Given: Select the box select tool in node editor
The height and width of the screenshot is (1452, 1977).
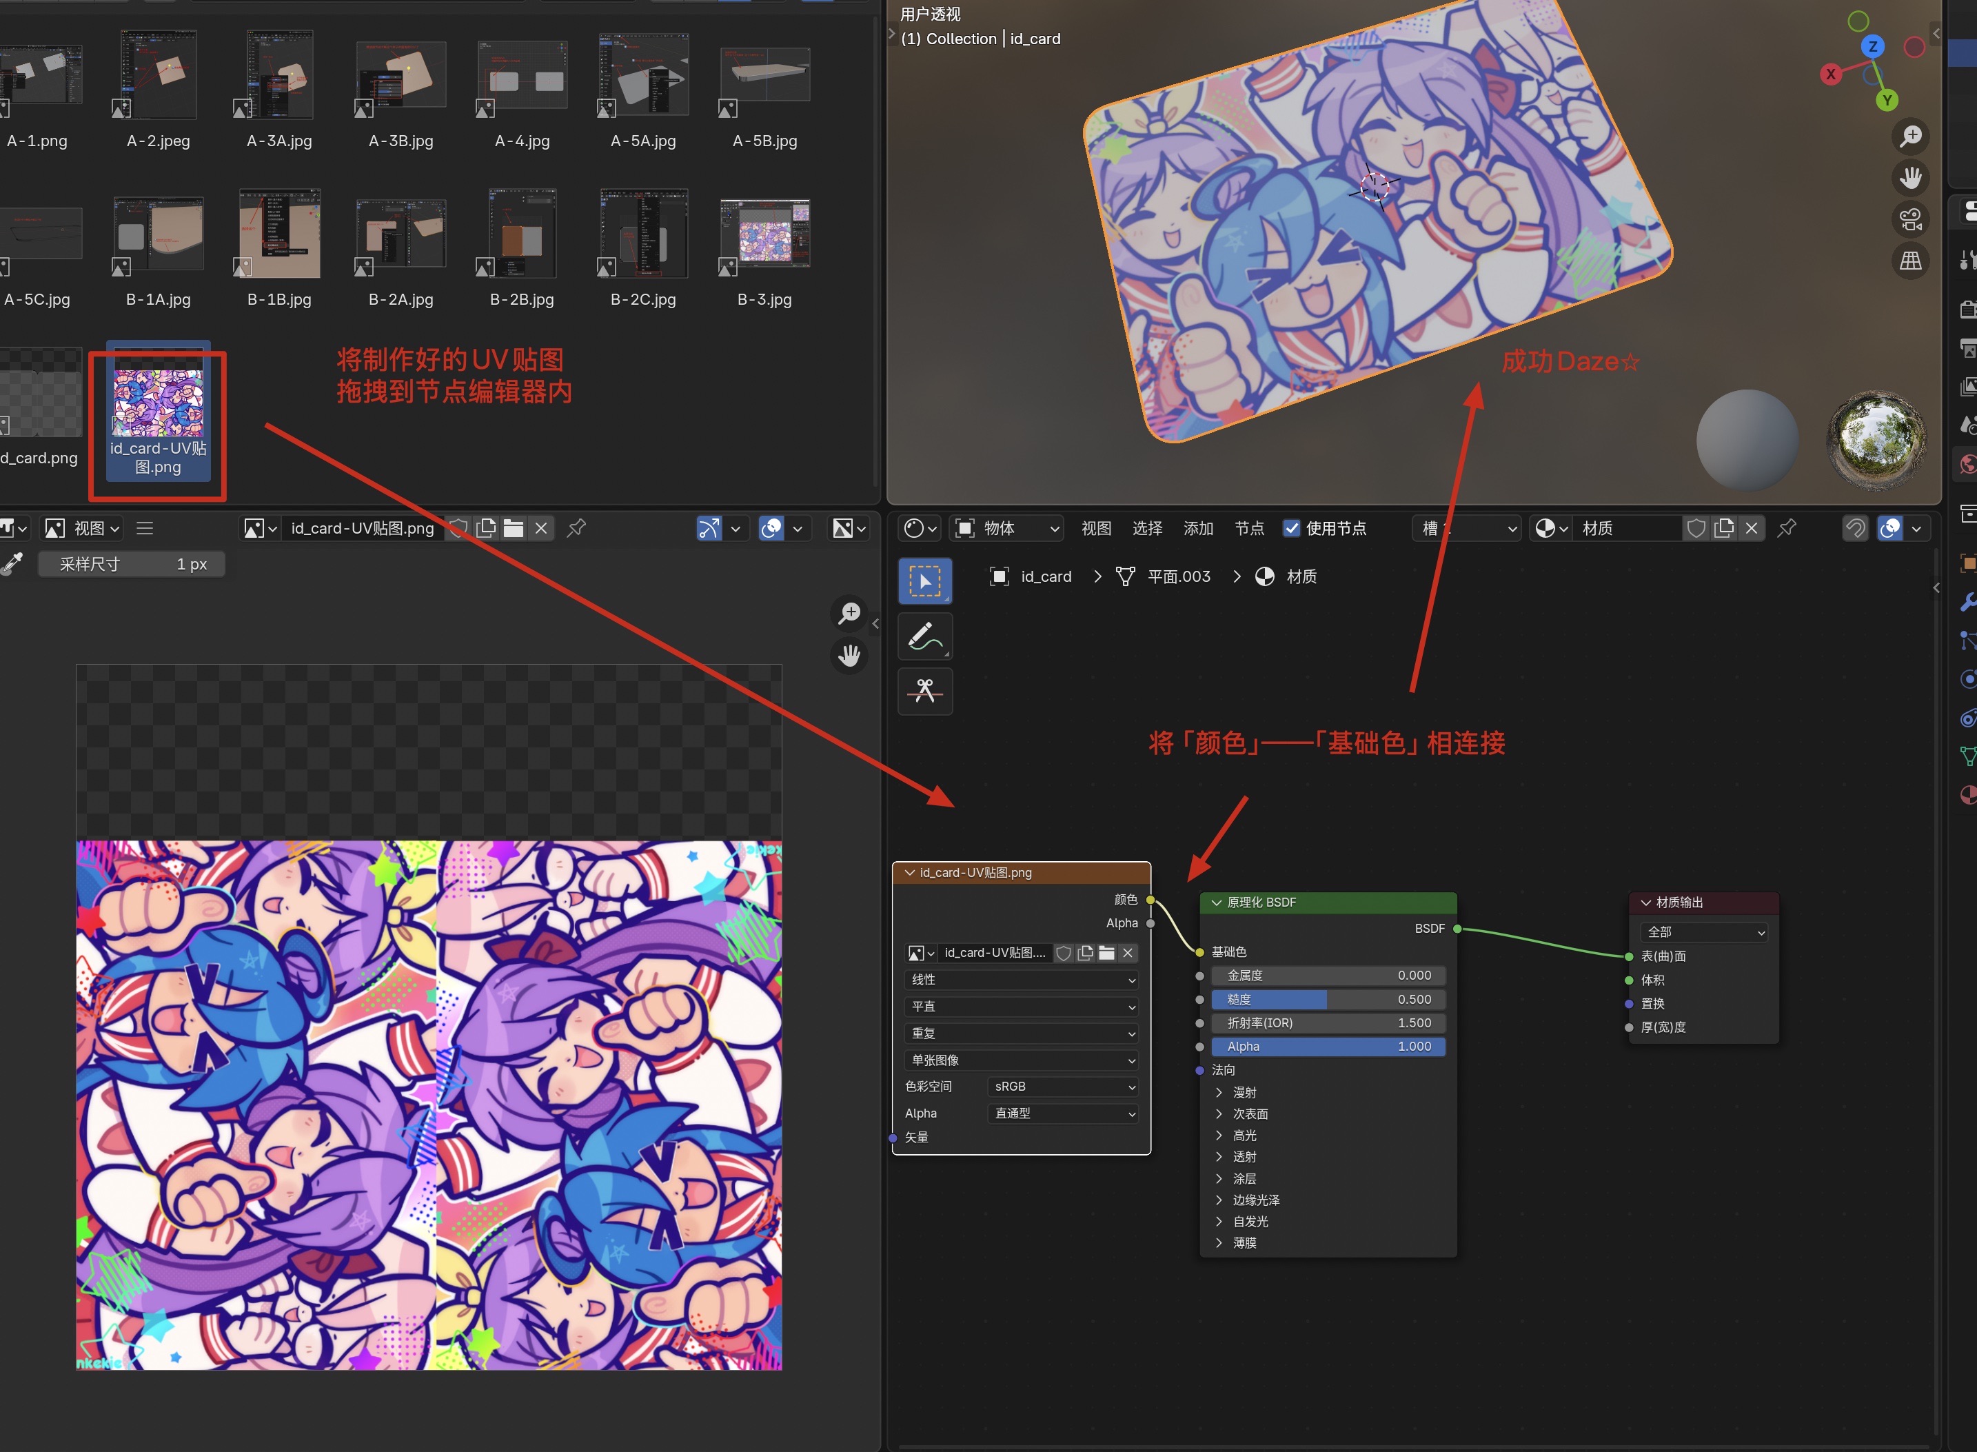Looking at the screenshot, I should click(924, 581).
